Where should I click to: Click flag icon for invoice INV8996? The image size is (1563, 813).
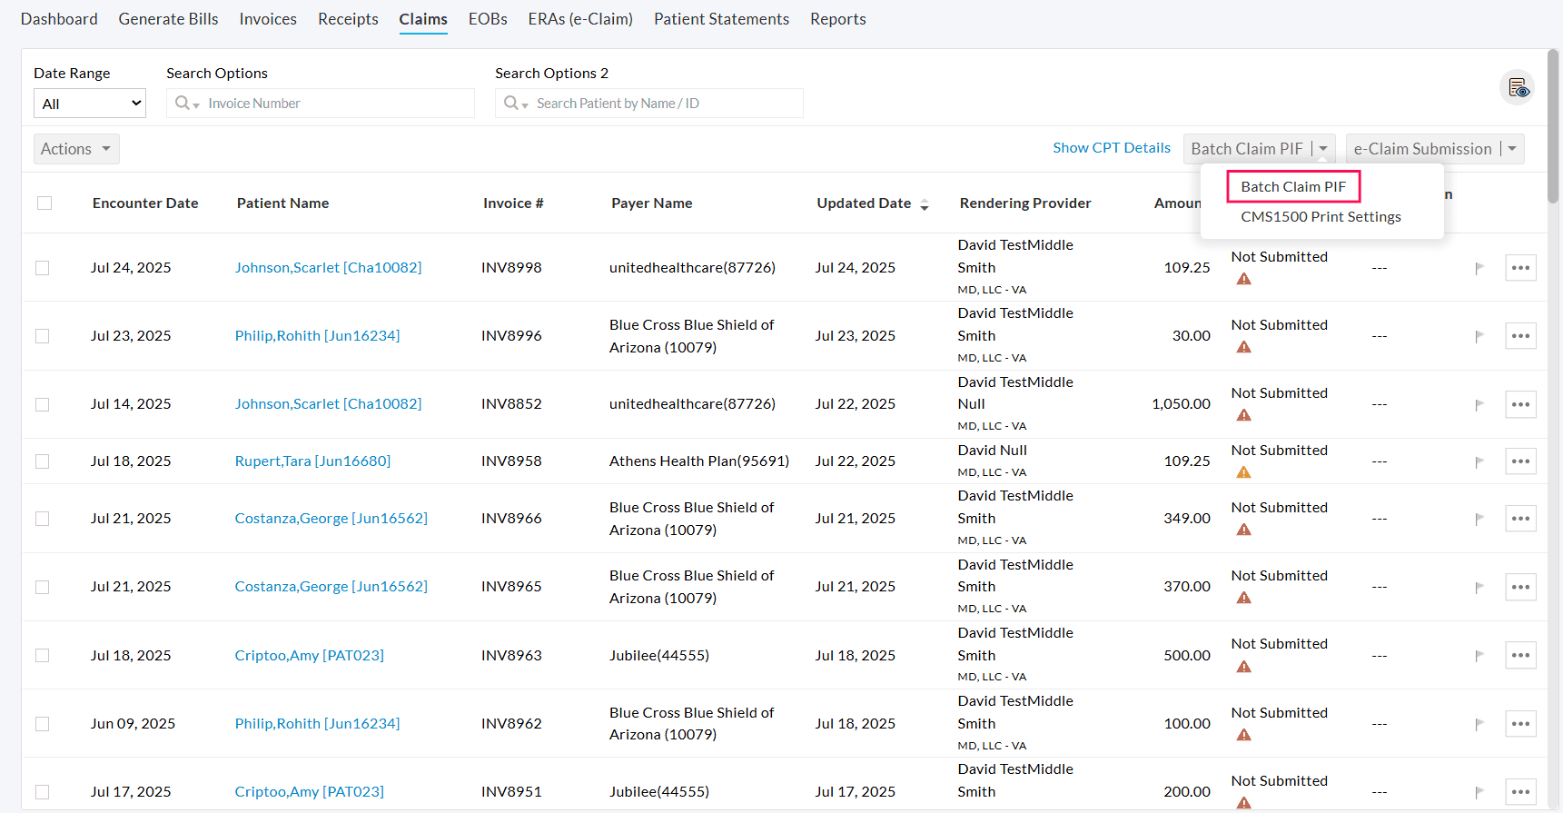pos(1479,336)
